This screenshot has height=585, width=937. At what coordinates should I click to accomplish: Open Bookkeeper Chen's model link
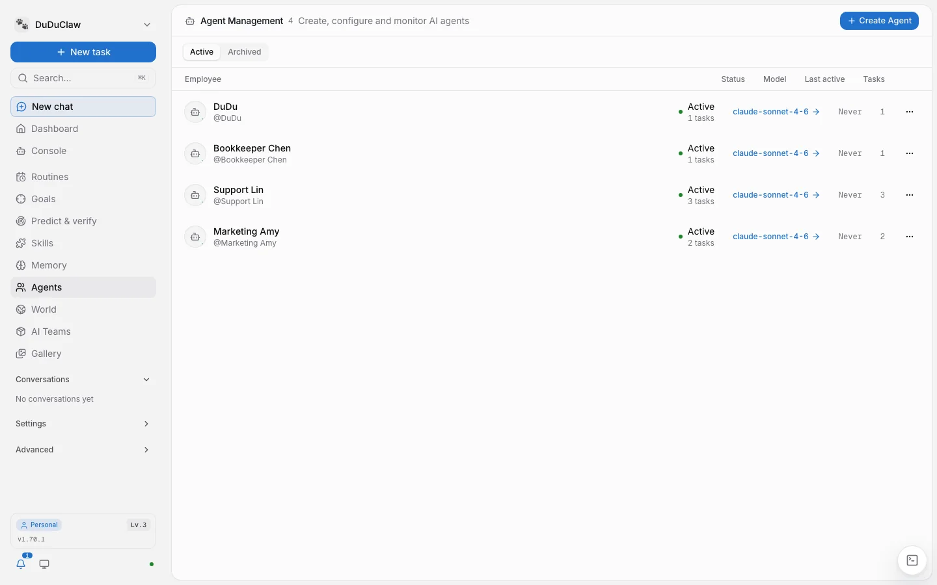776,153
